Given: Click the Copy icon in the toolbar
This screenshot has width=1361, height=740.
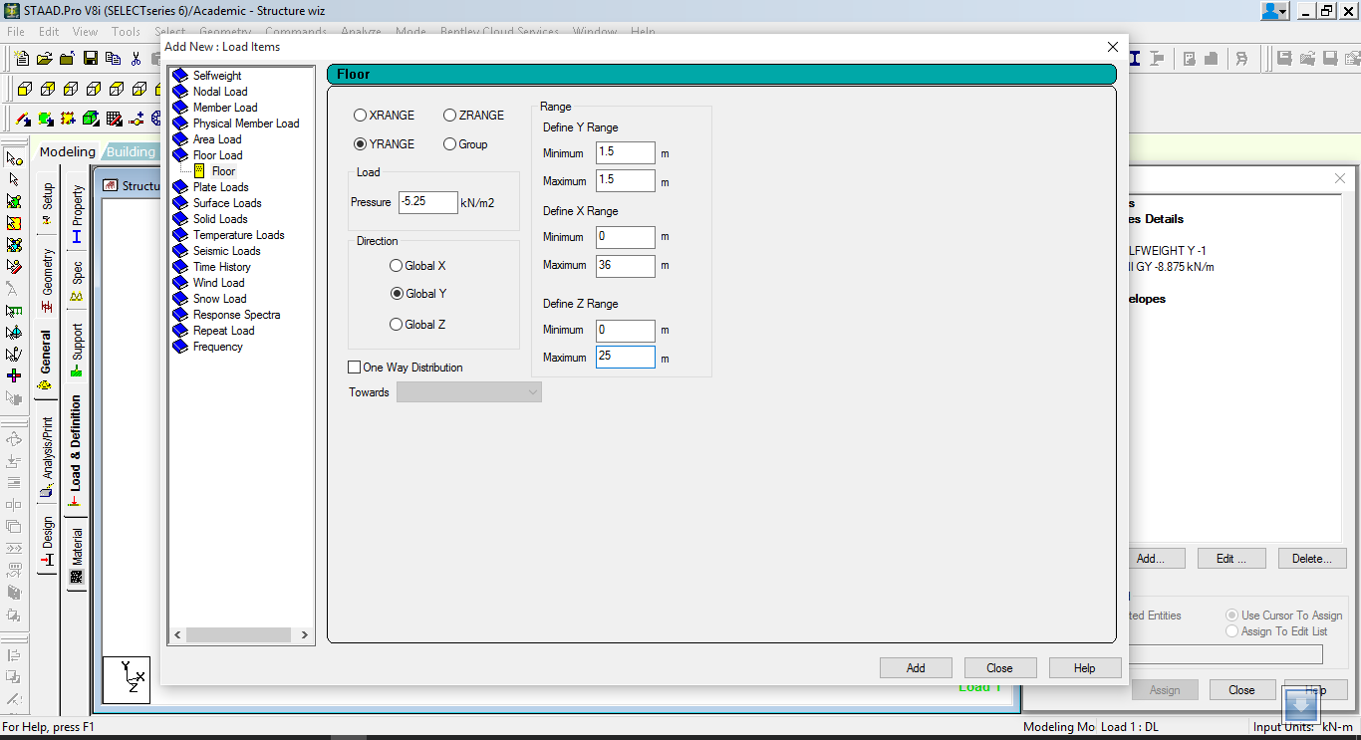Looking at the screenshot, I should (x=112, y=58).
